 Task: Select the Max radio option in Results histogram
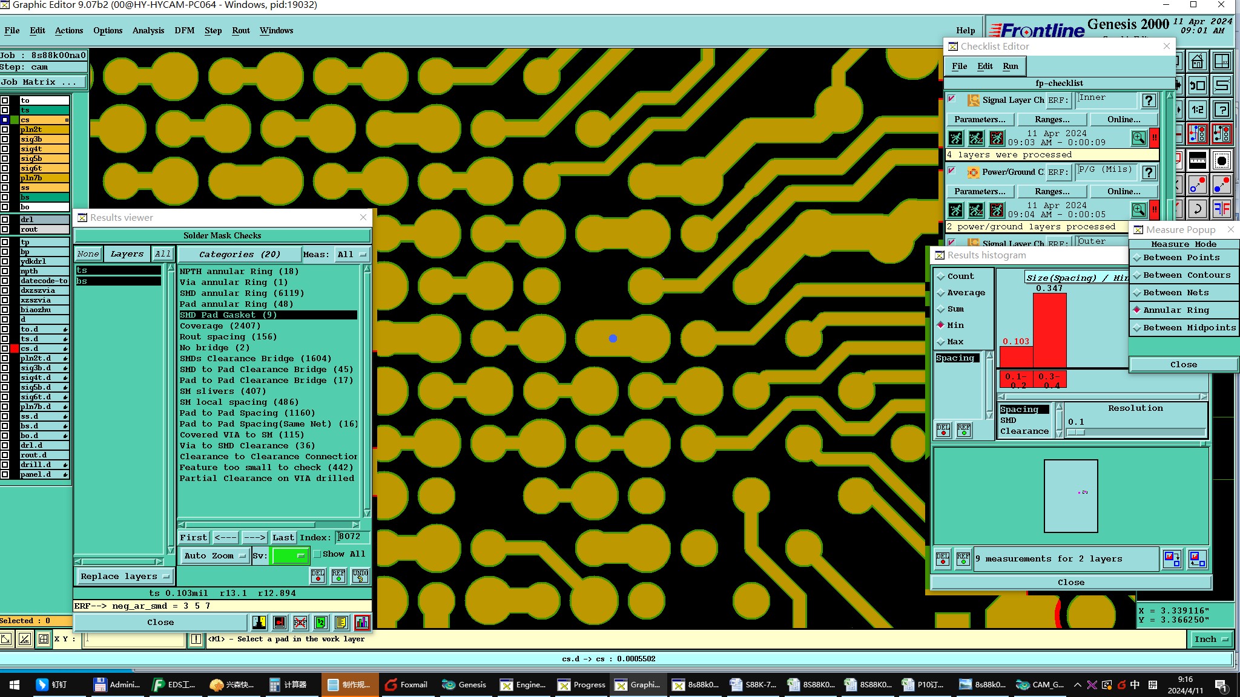[x=941, y=342]
